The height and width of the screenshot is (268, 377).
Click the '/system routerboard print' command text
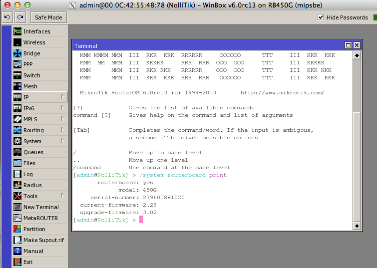coord(183,175)
